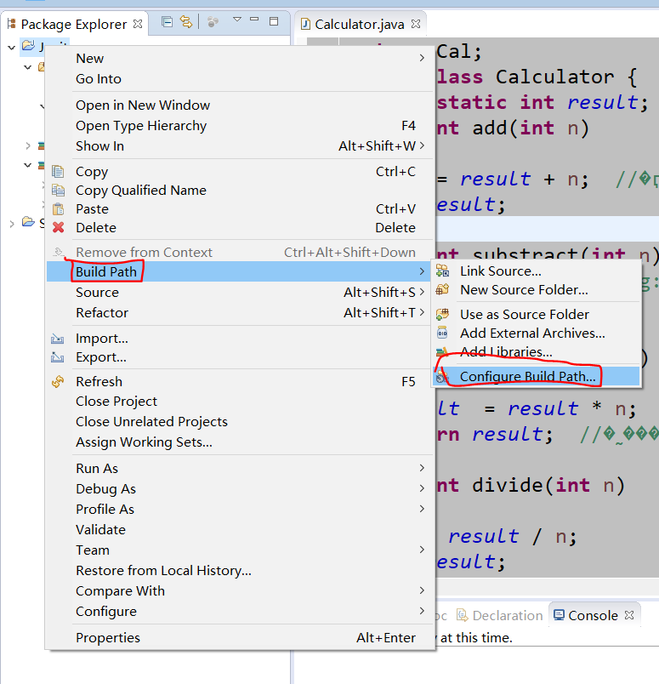The width and height of the screenshot is (659, 684).
Task: Open the New submenu
Action: point(240,58)
